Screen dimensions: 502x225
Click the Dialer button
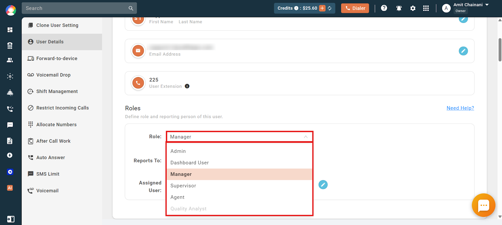[355, 8]
